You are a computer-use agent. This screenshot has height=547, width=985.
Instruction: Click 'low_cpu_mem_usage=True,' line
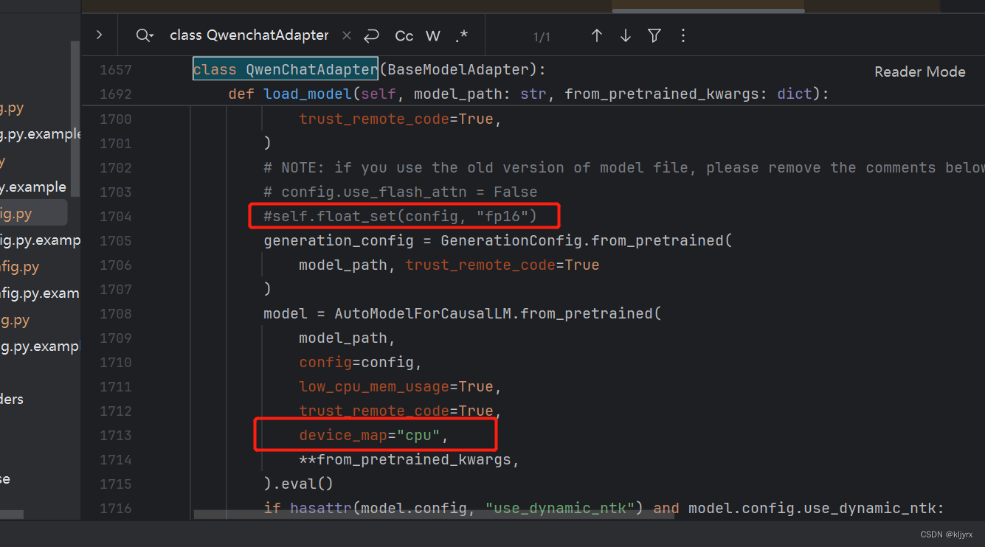(x=401, y=386)
